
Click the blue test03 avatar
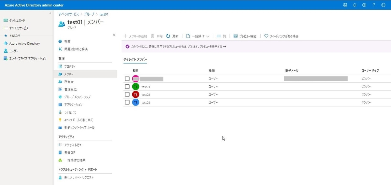[x=136, y=102]
